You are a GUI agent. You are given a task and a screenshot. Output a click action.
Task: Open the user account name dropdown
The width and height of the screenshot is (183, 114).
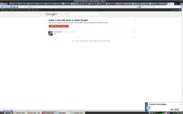(174, 10)
